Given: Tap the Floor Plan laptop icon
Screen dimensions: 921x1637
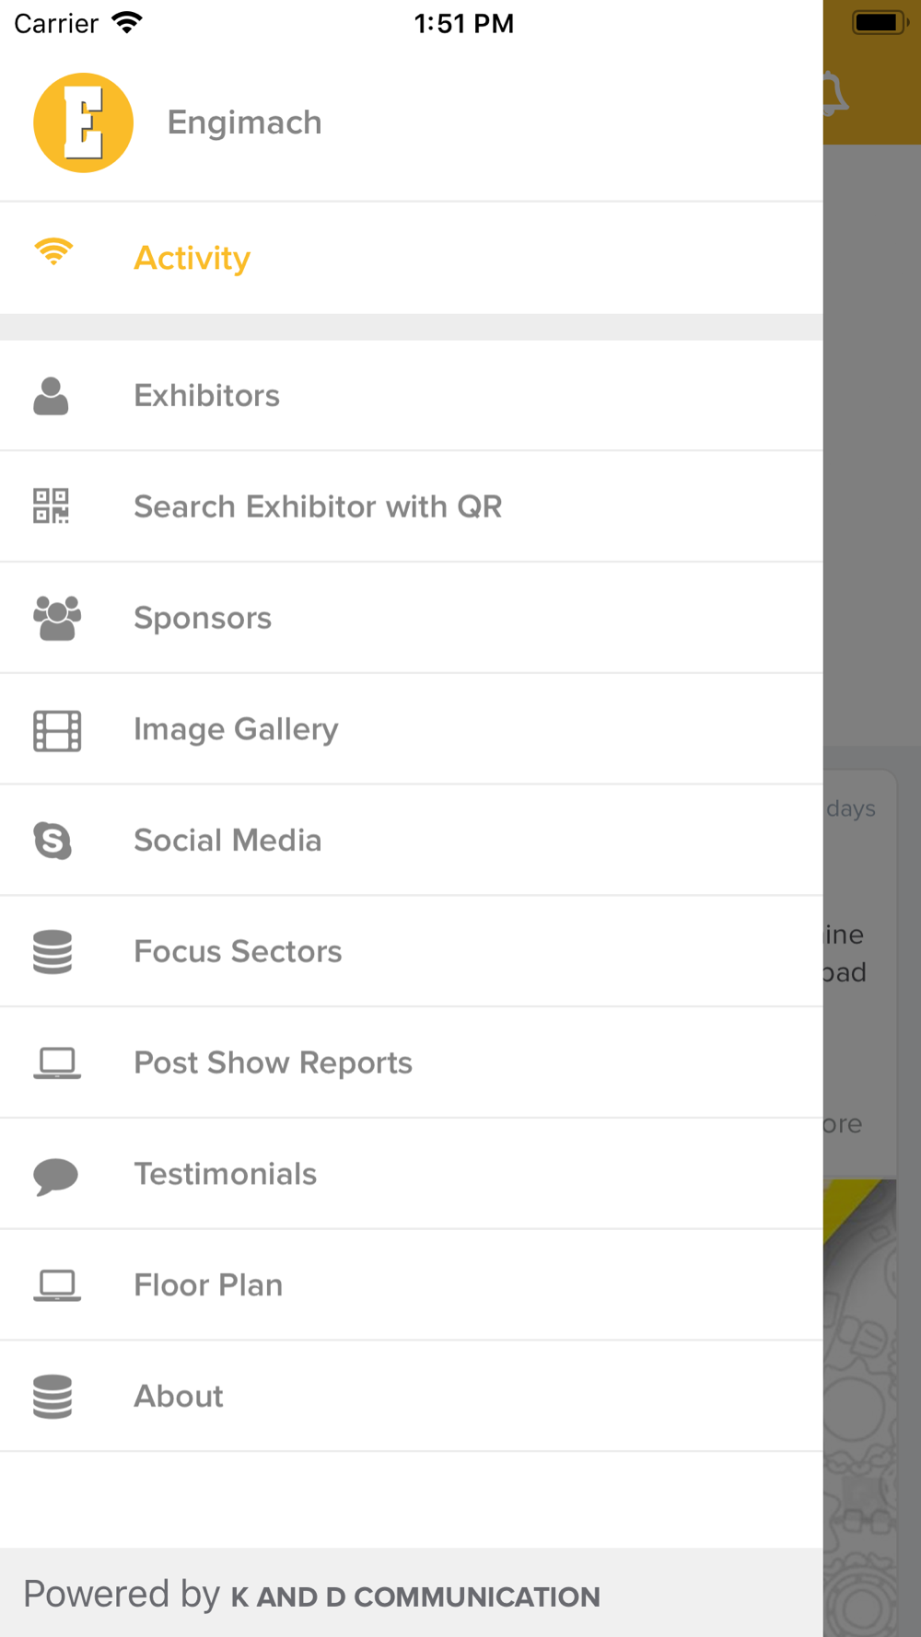Looking at the screenshot, I should click(57, 1285).
